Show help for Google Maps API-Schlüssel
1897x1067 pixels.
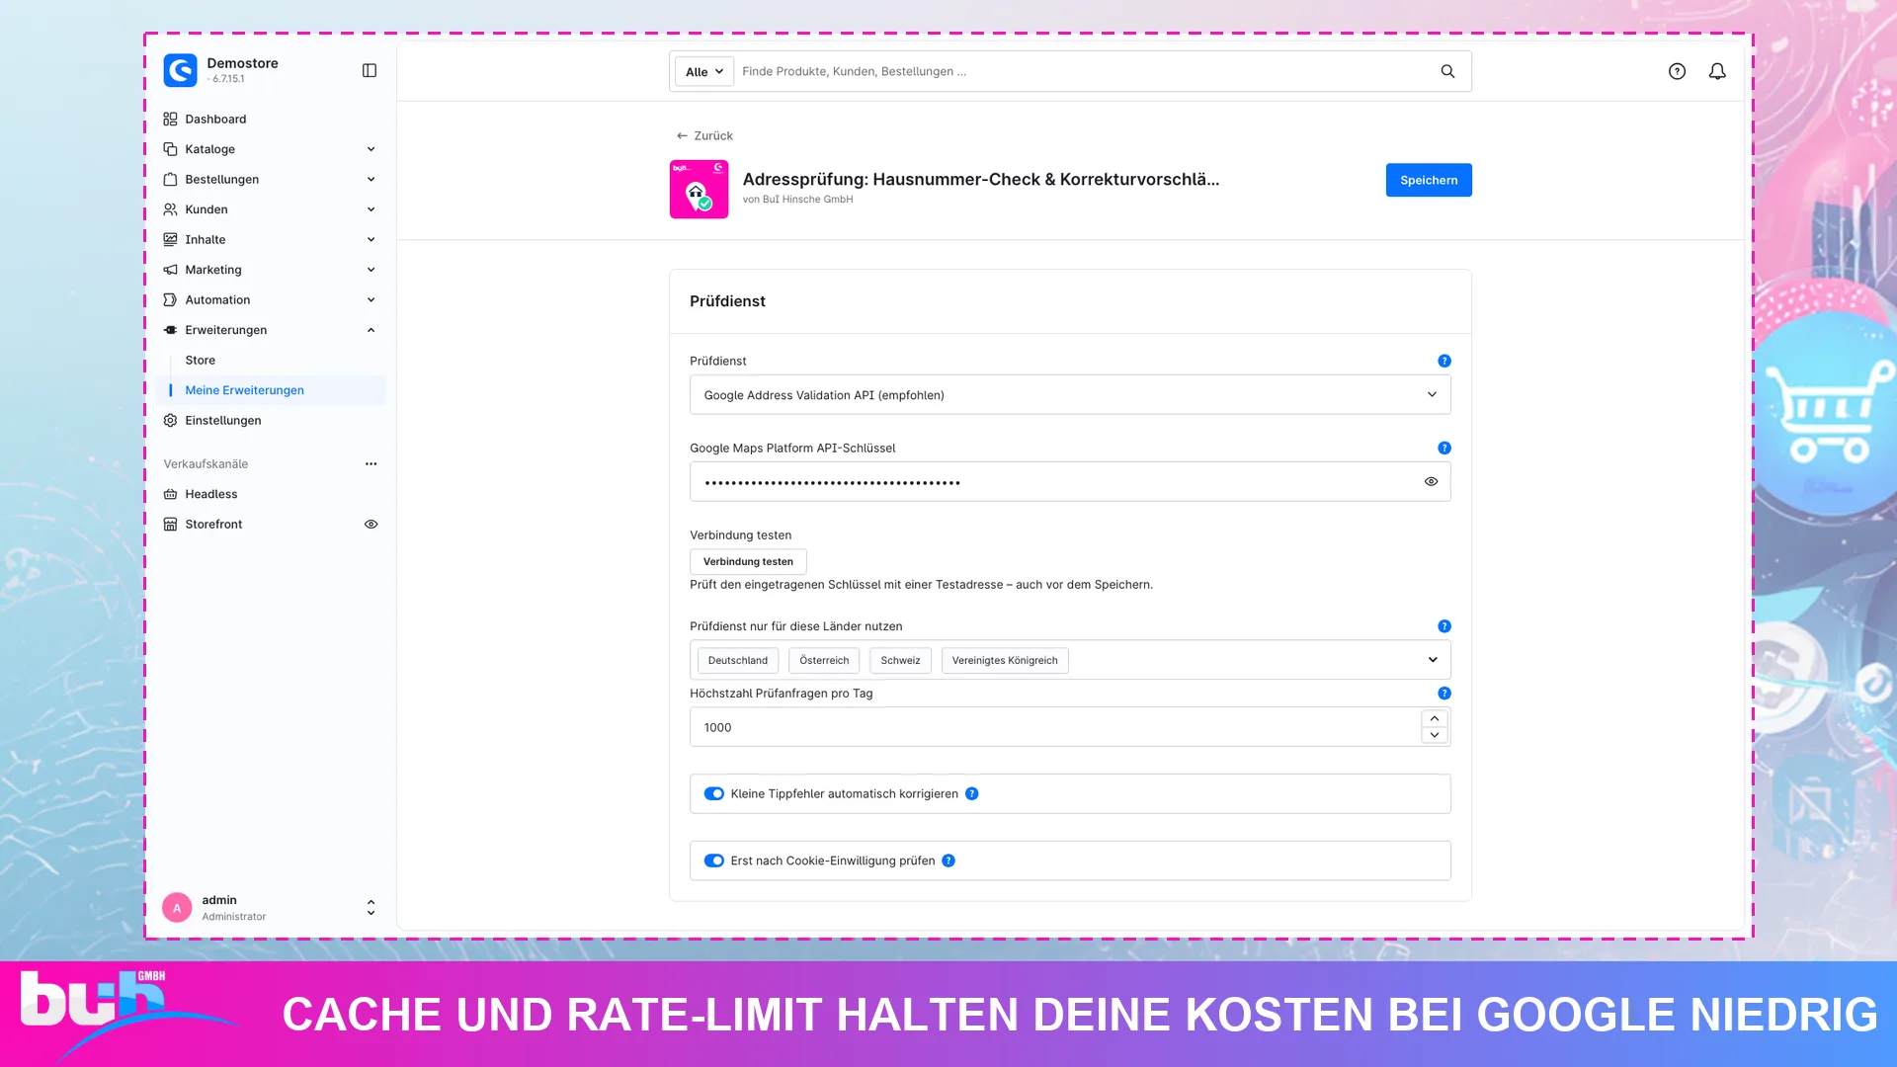point(1444,448)
